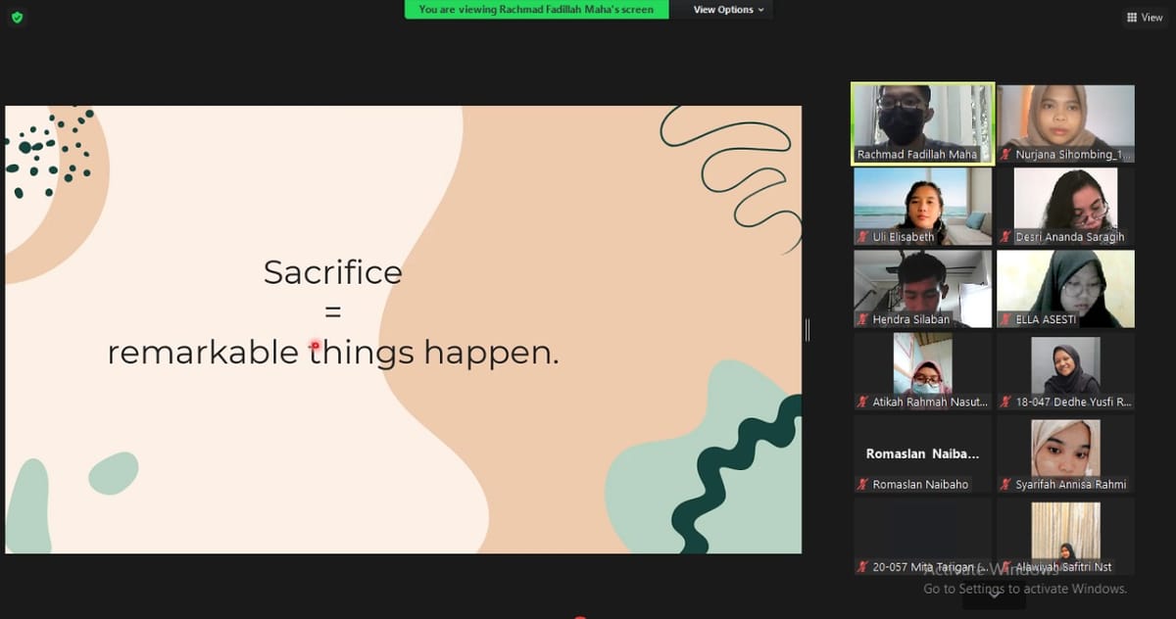Click the green encryption shield icon
1176x619 pixels.
(17, 18)
